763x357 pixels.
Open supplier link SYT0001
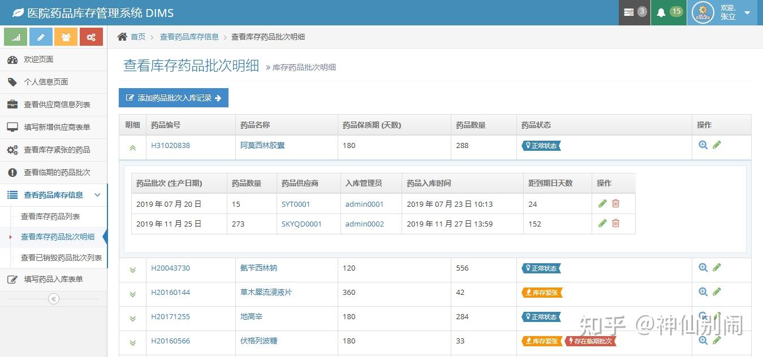pyautogui.click(x=296, y=204)
